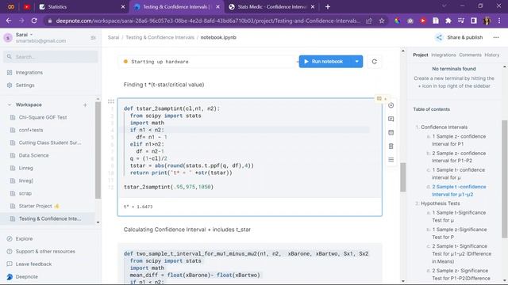Screen dimensions: 508x285
Task: Switch to the Project tab
Action: pyautogui.click(x=420, y=55)
